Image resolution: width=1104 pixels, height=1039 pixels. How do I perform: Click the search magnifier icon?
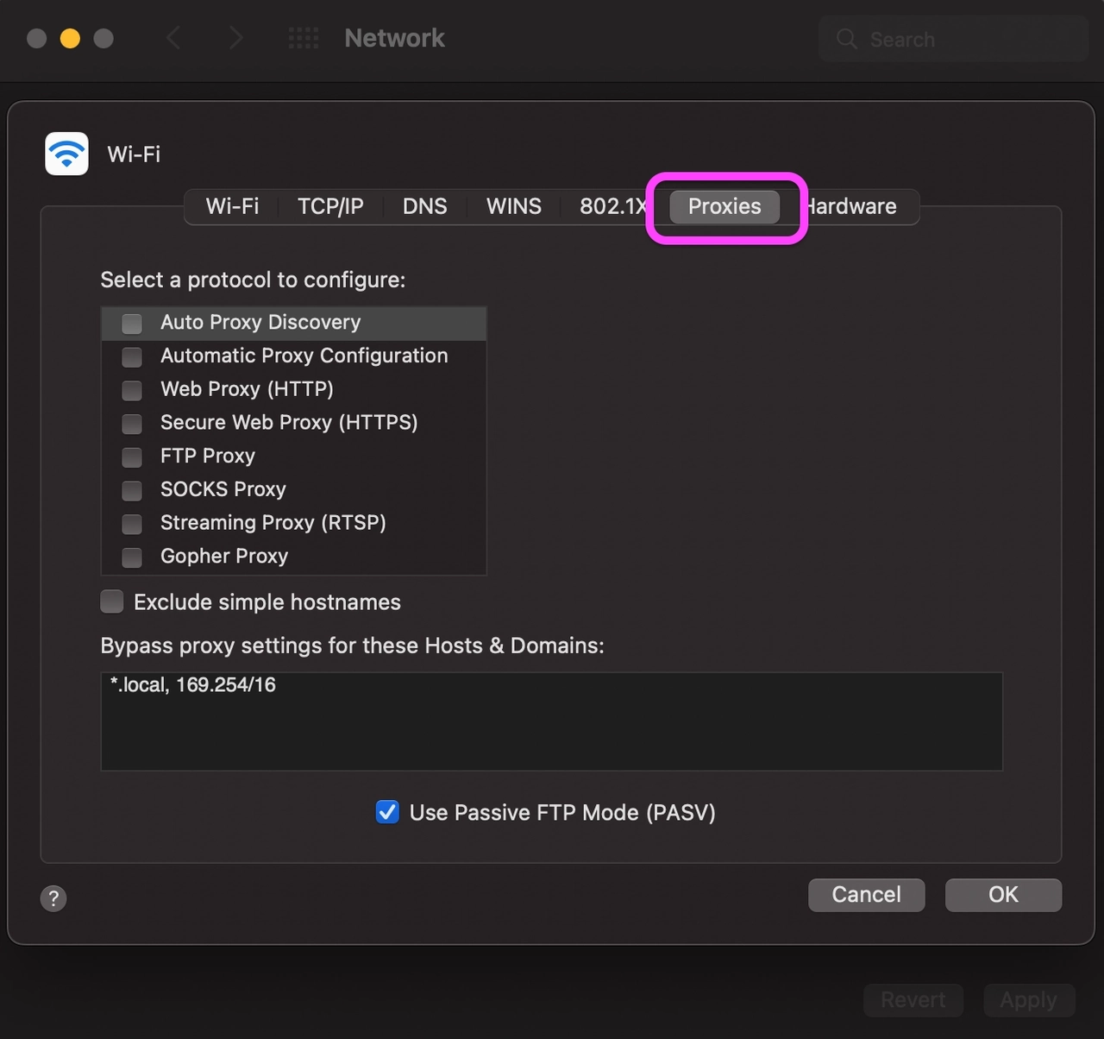tap(846, 39)
